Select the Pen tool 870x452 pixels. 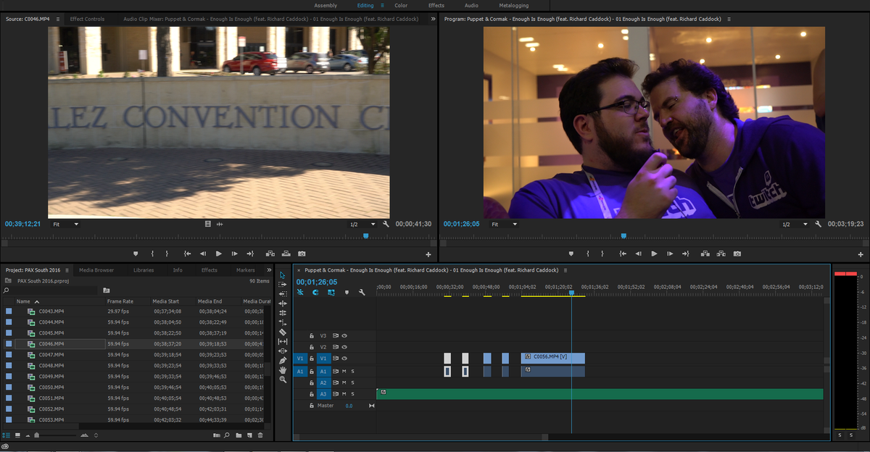click(283, 360)
